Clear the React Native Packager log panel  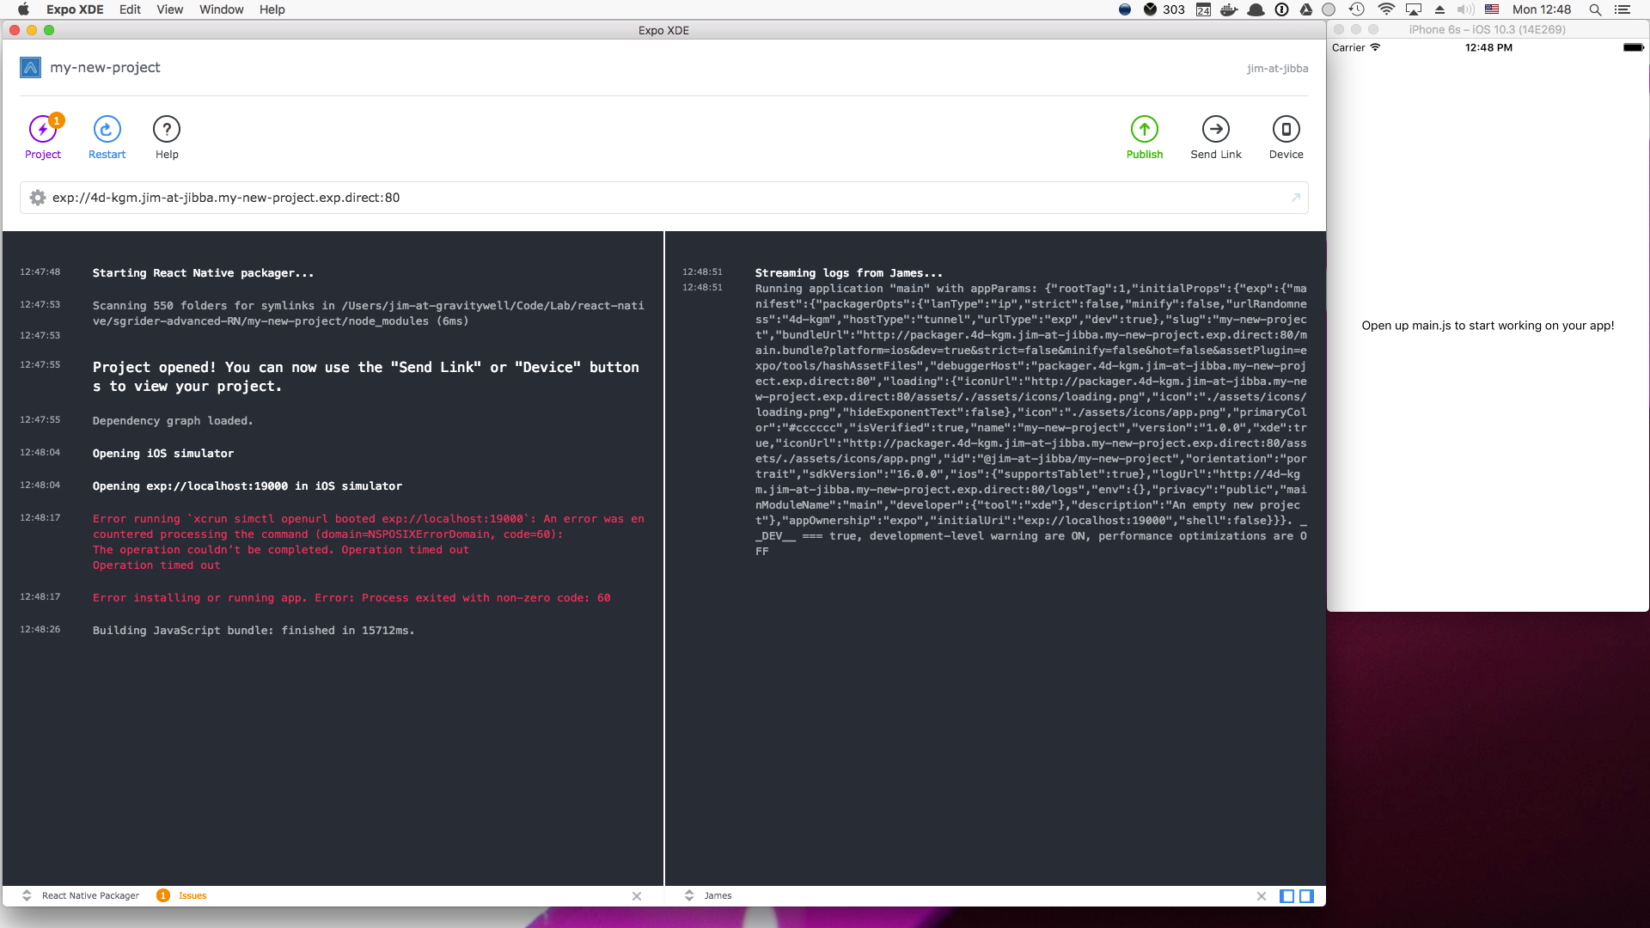[x=637, y=896]
